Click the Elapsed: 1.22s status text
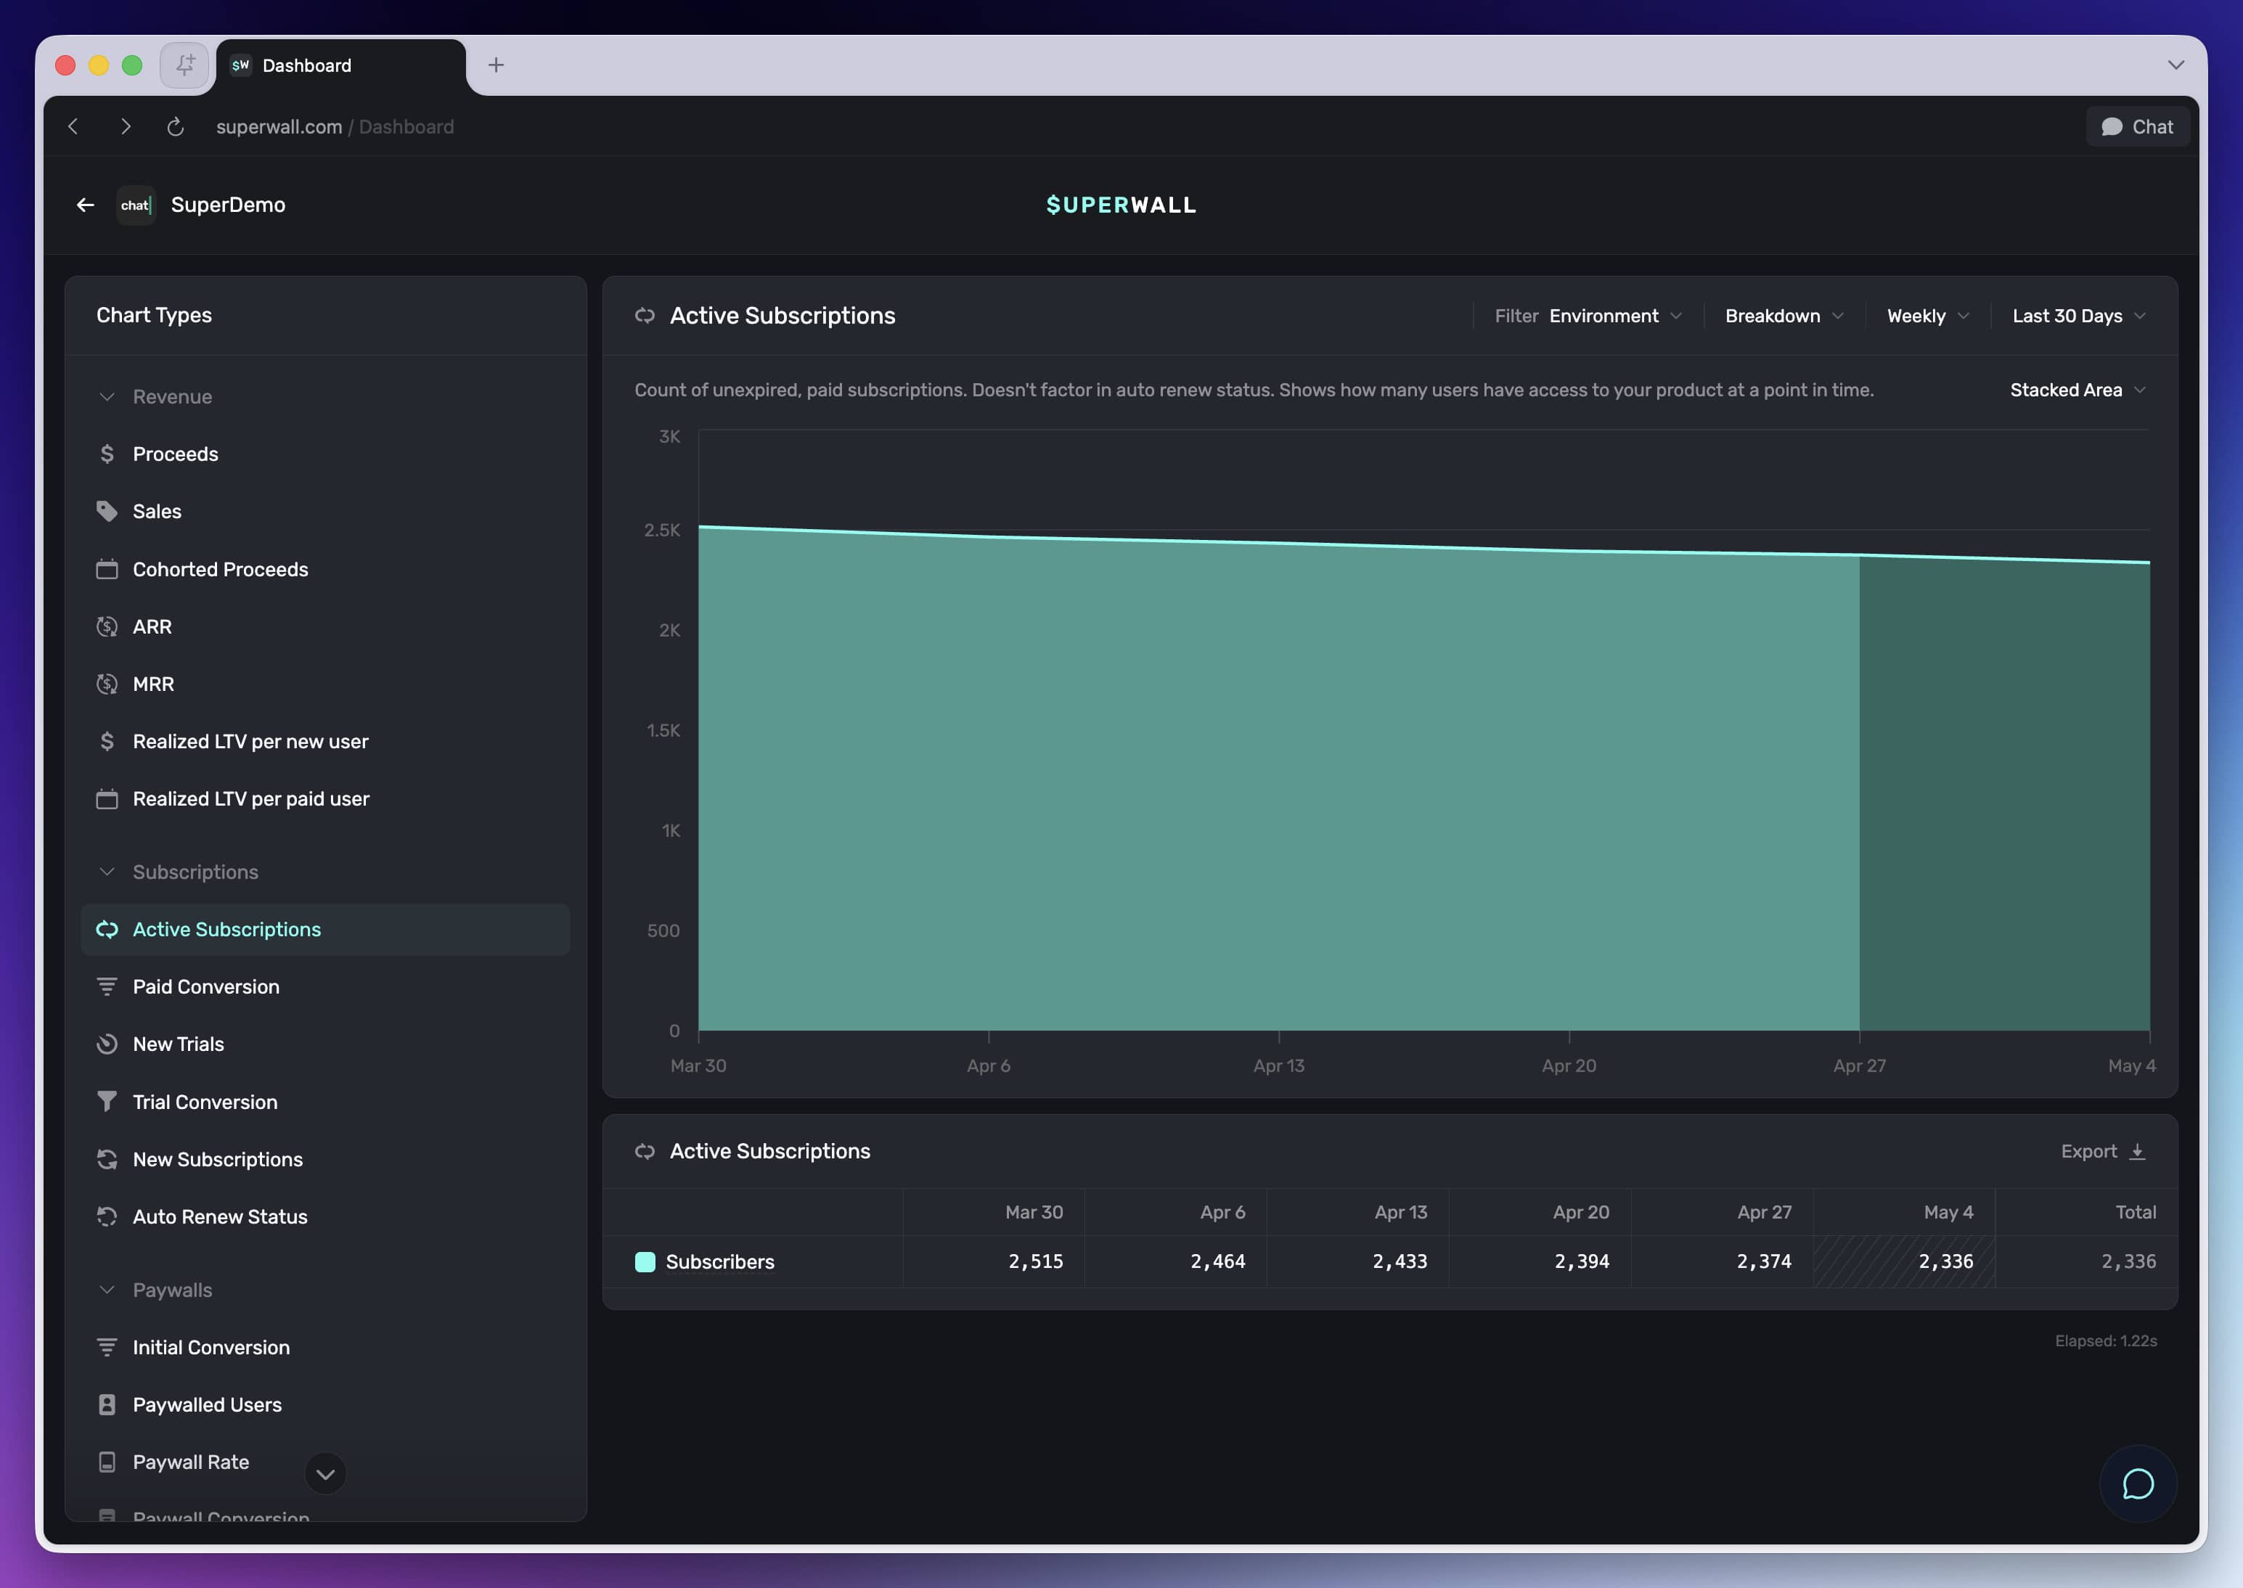This screenshot has height=1588, width=2243. click(x=2105, y=1341)
